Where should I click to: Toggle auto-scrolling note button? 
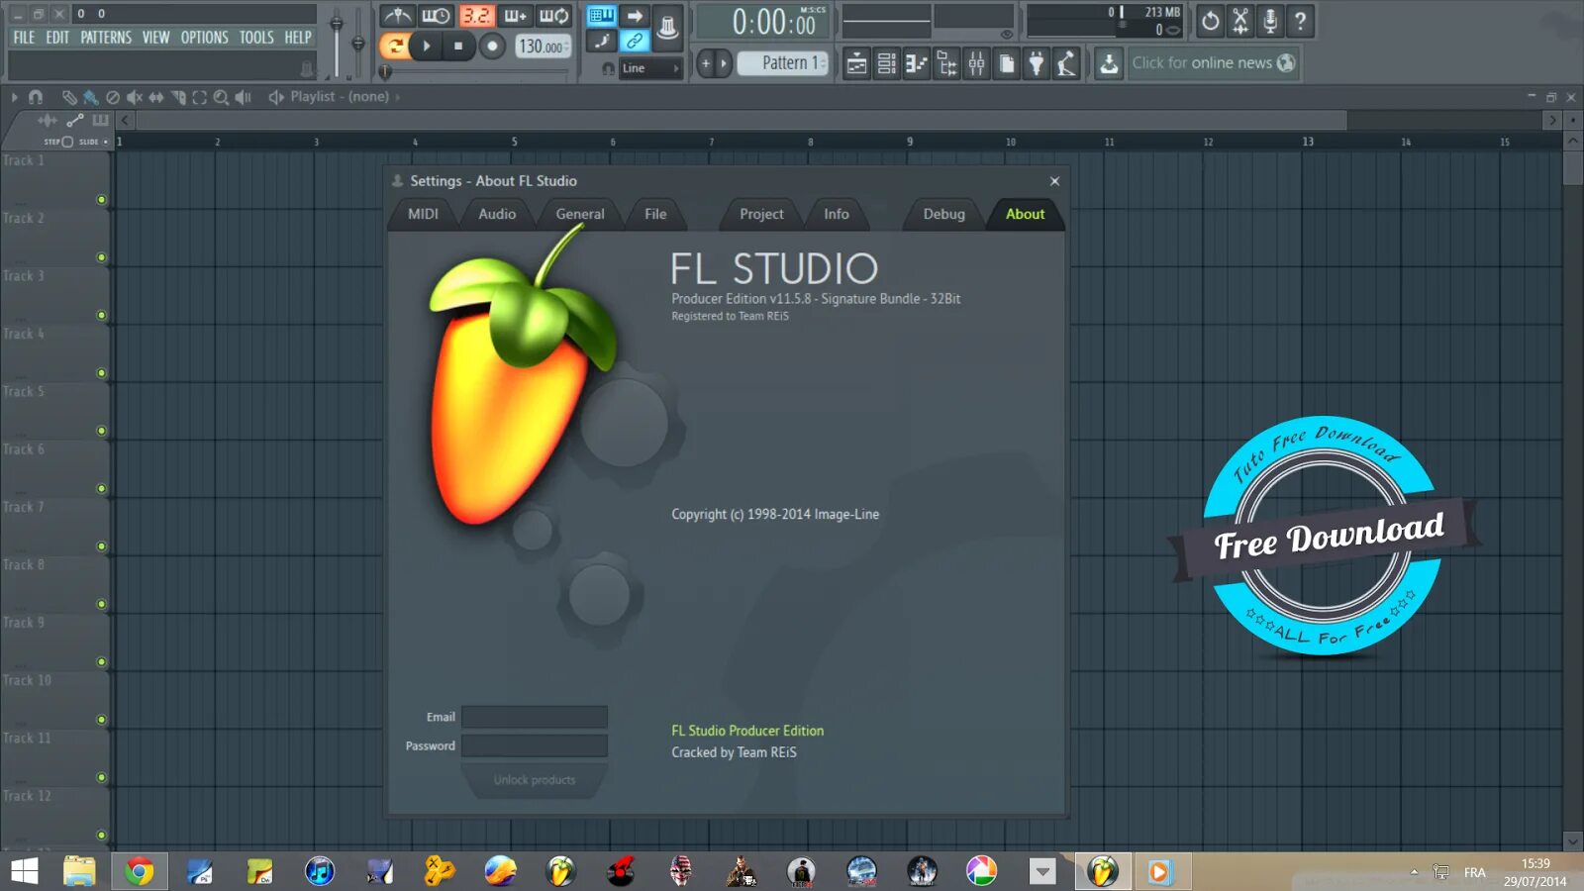pyautogui.click(x=601, y=42)
